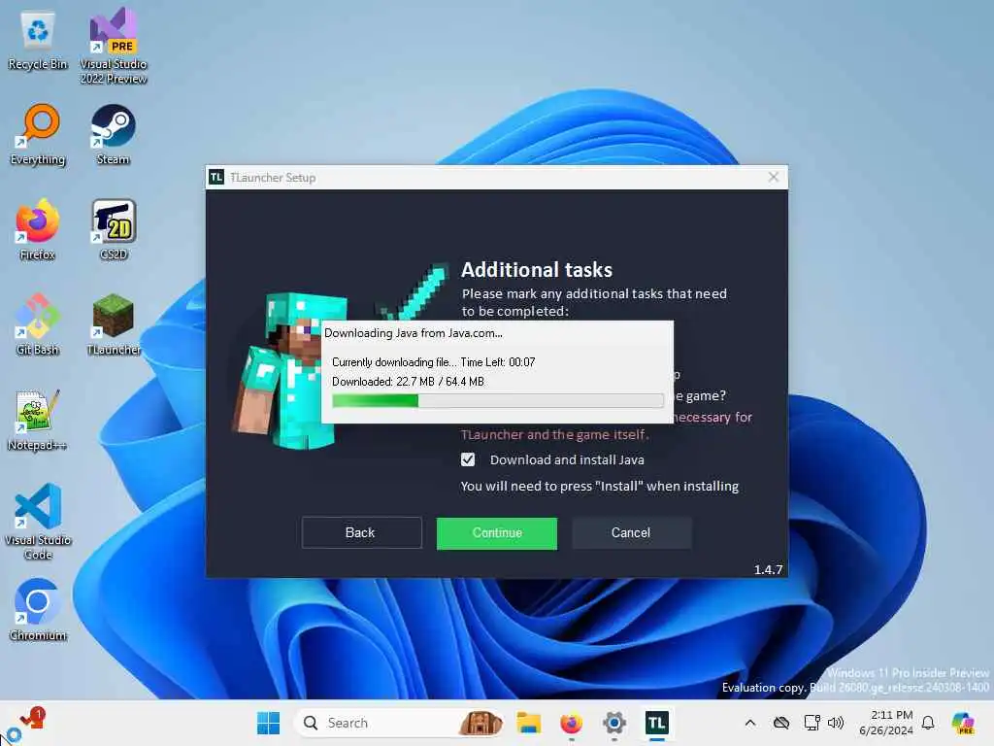Open the Copilot Preview taskbar icon

pos(963,723)
